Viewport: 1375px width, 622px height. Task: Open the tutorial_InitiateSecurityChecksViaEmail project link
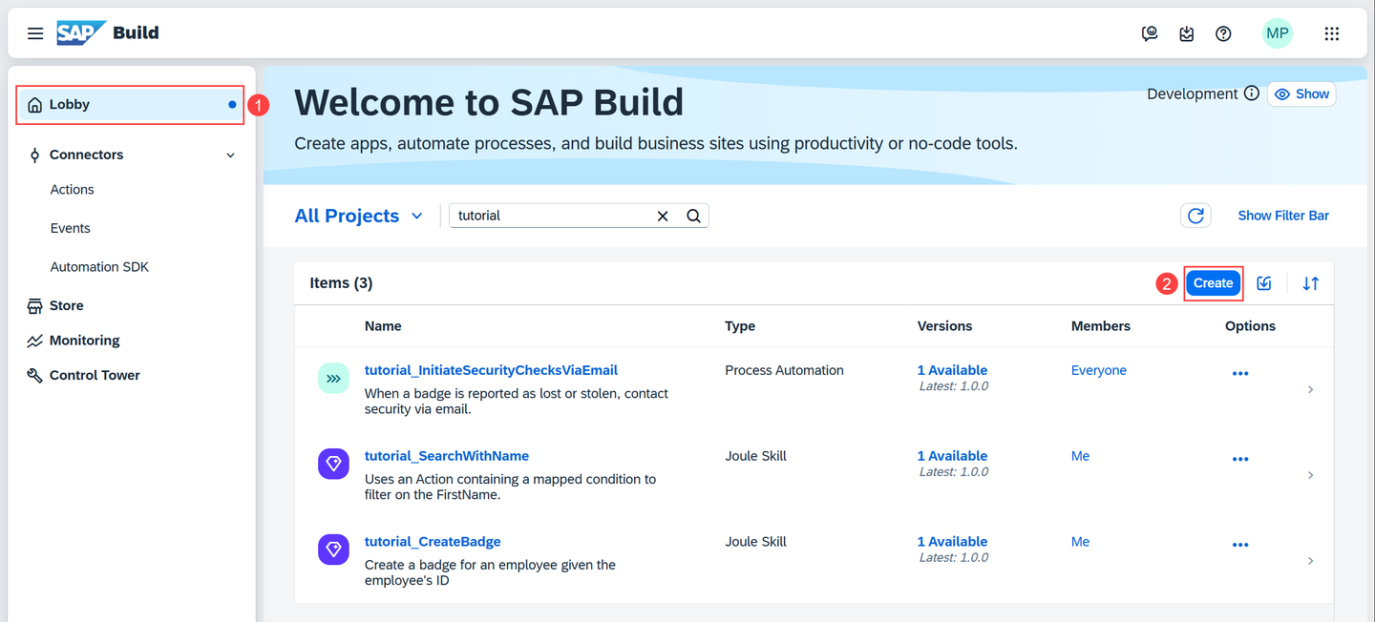[x=491, y=370]
